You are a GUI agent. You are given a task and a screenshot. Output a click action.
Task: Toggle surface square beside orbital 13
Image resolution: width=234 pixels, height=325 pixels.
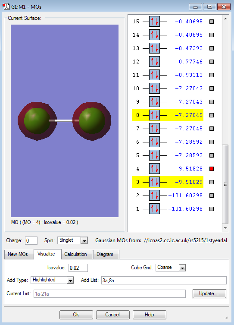point(212,48)
